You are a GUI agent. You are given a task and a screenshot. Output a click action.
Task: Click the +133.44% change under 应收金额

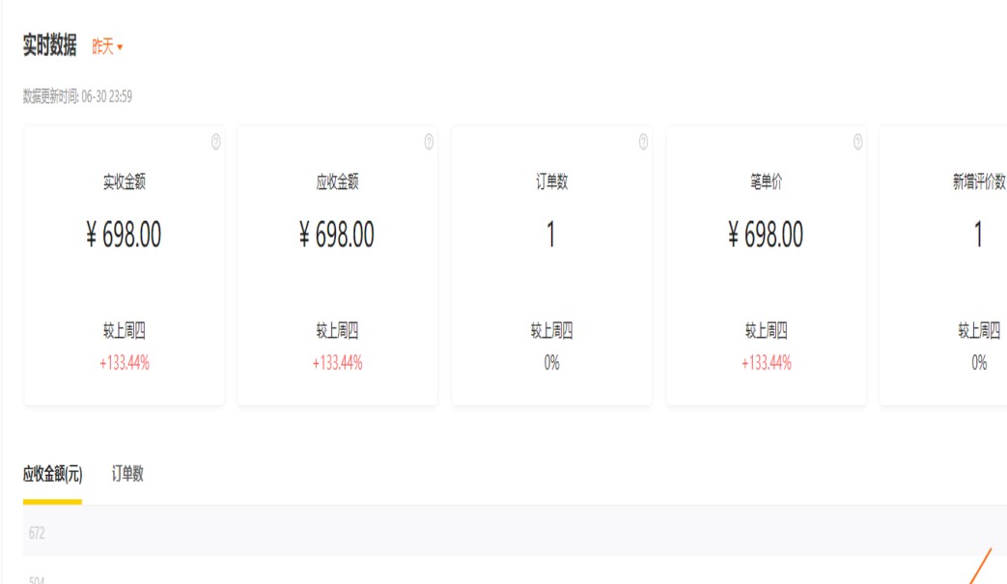pyautogui.click(x=337, y=363)
